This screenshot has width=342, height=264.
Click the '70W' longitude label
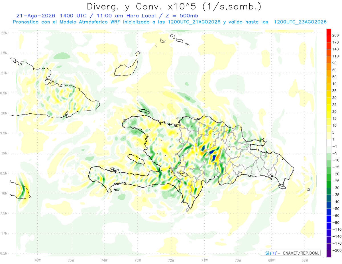point(238,260)
